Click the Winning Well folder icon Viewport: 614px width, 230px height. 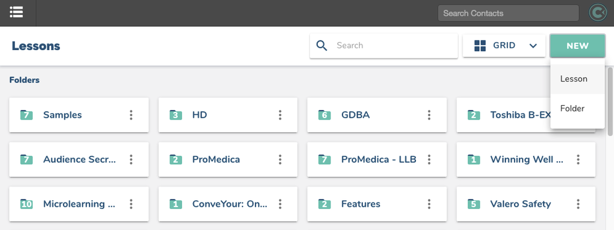tap(474, 160)
